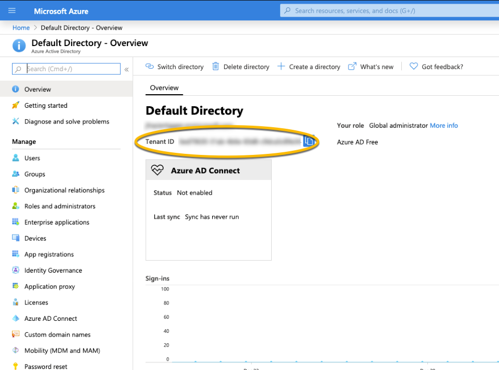Click the Password reset key icon
Screen dimensions: 499x370
tap(16, 366)
